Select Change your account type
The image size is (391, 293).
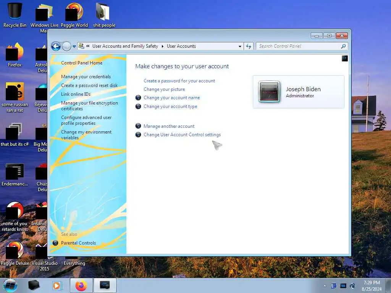point(170,106)
